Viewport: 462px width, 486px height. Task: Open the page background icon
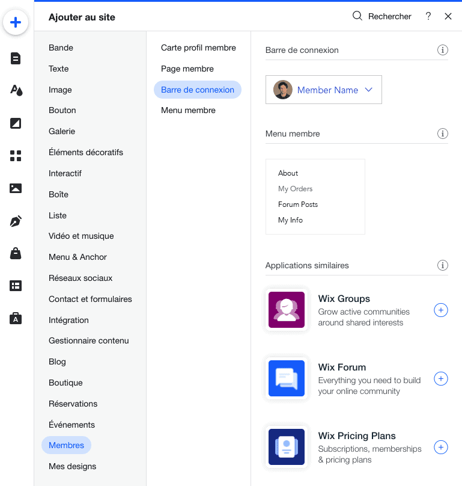pyautogui.click(x=16, y=123)
